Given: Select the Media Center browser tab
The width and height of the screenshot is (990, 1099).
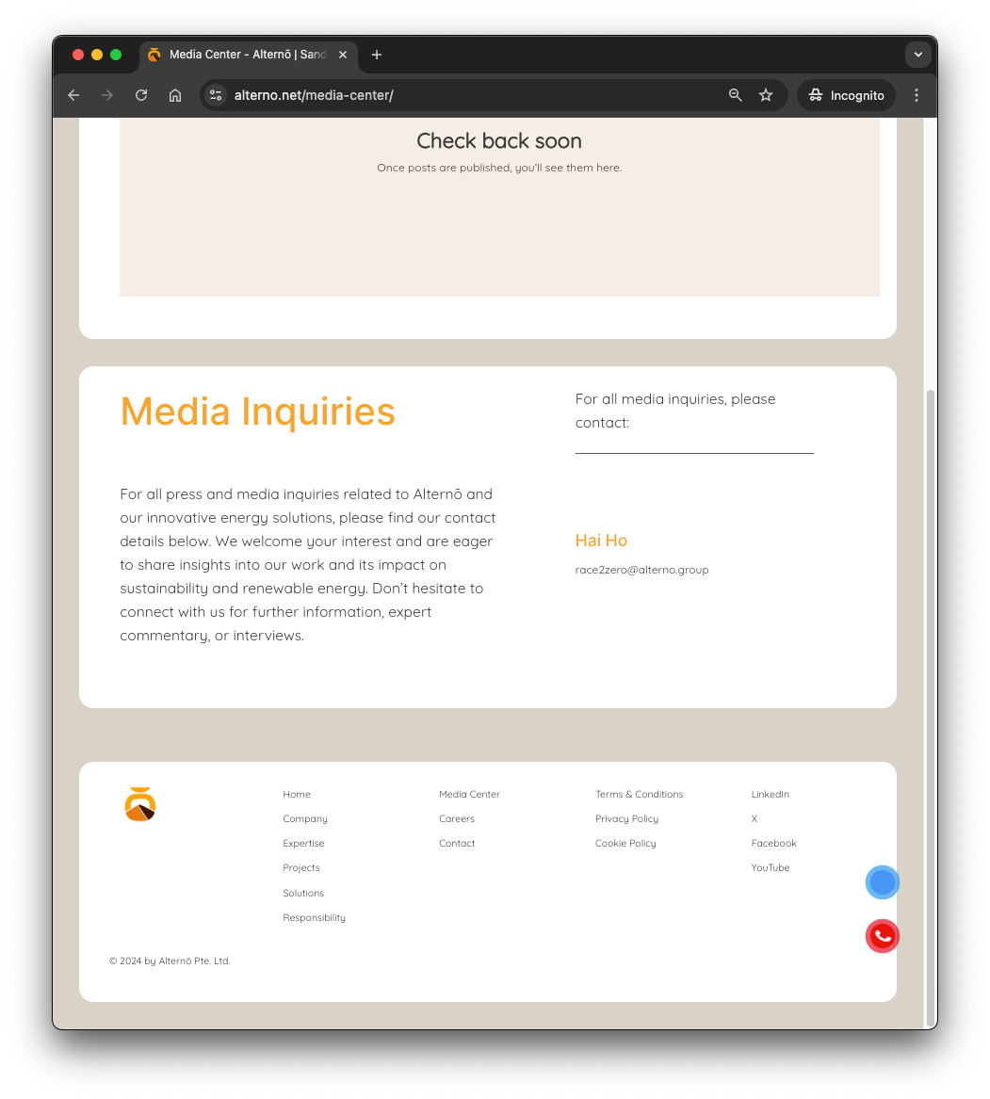Looking at the screenshot, I should [x=245, y=55].
